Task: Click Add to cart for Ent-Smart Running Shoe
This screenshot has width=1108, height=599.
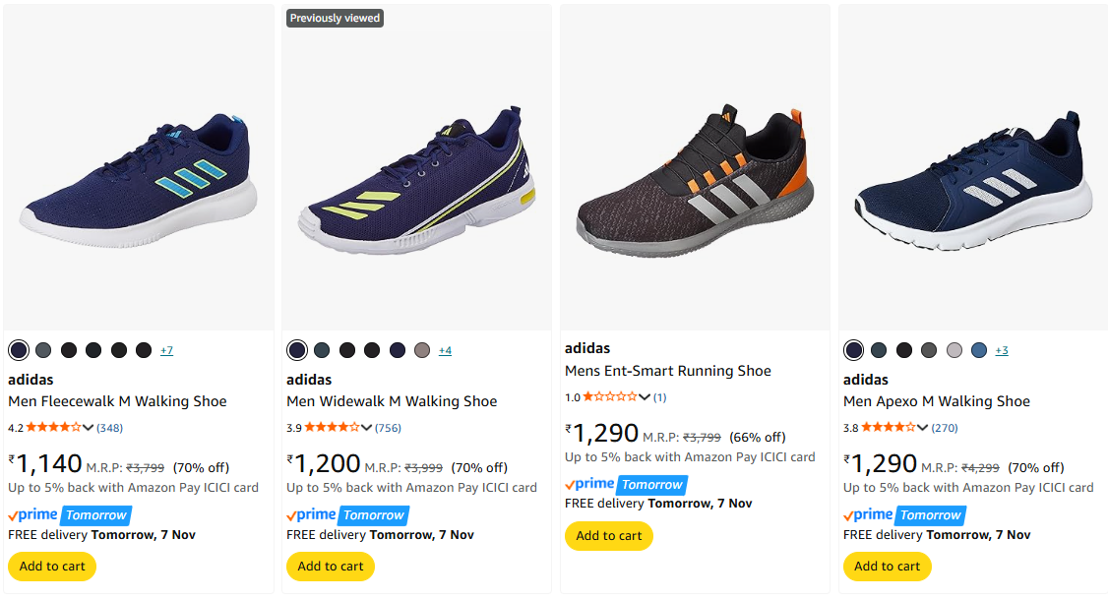Action: point(608,535)
